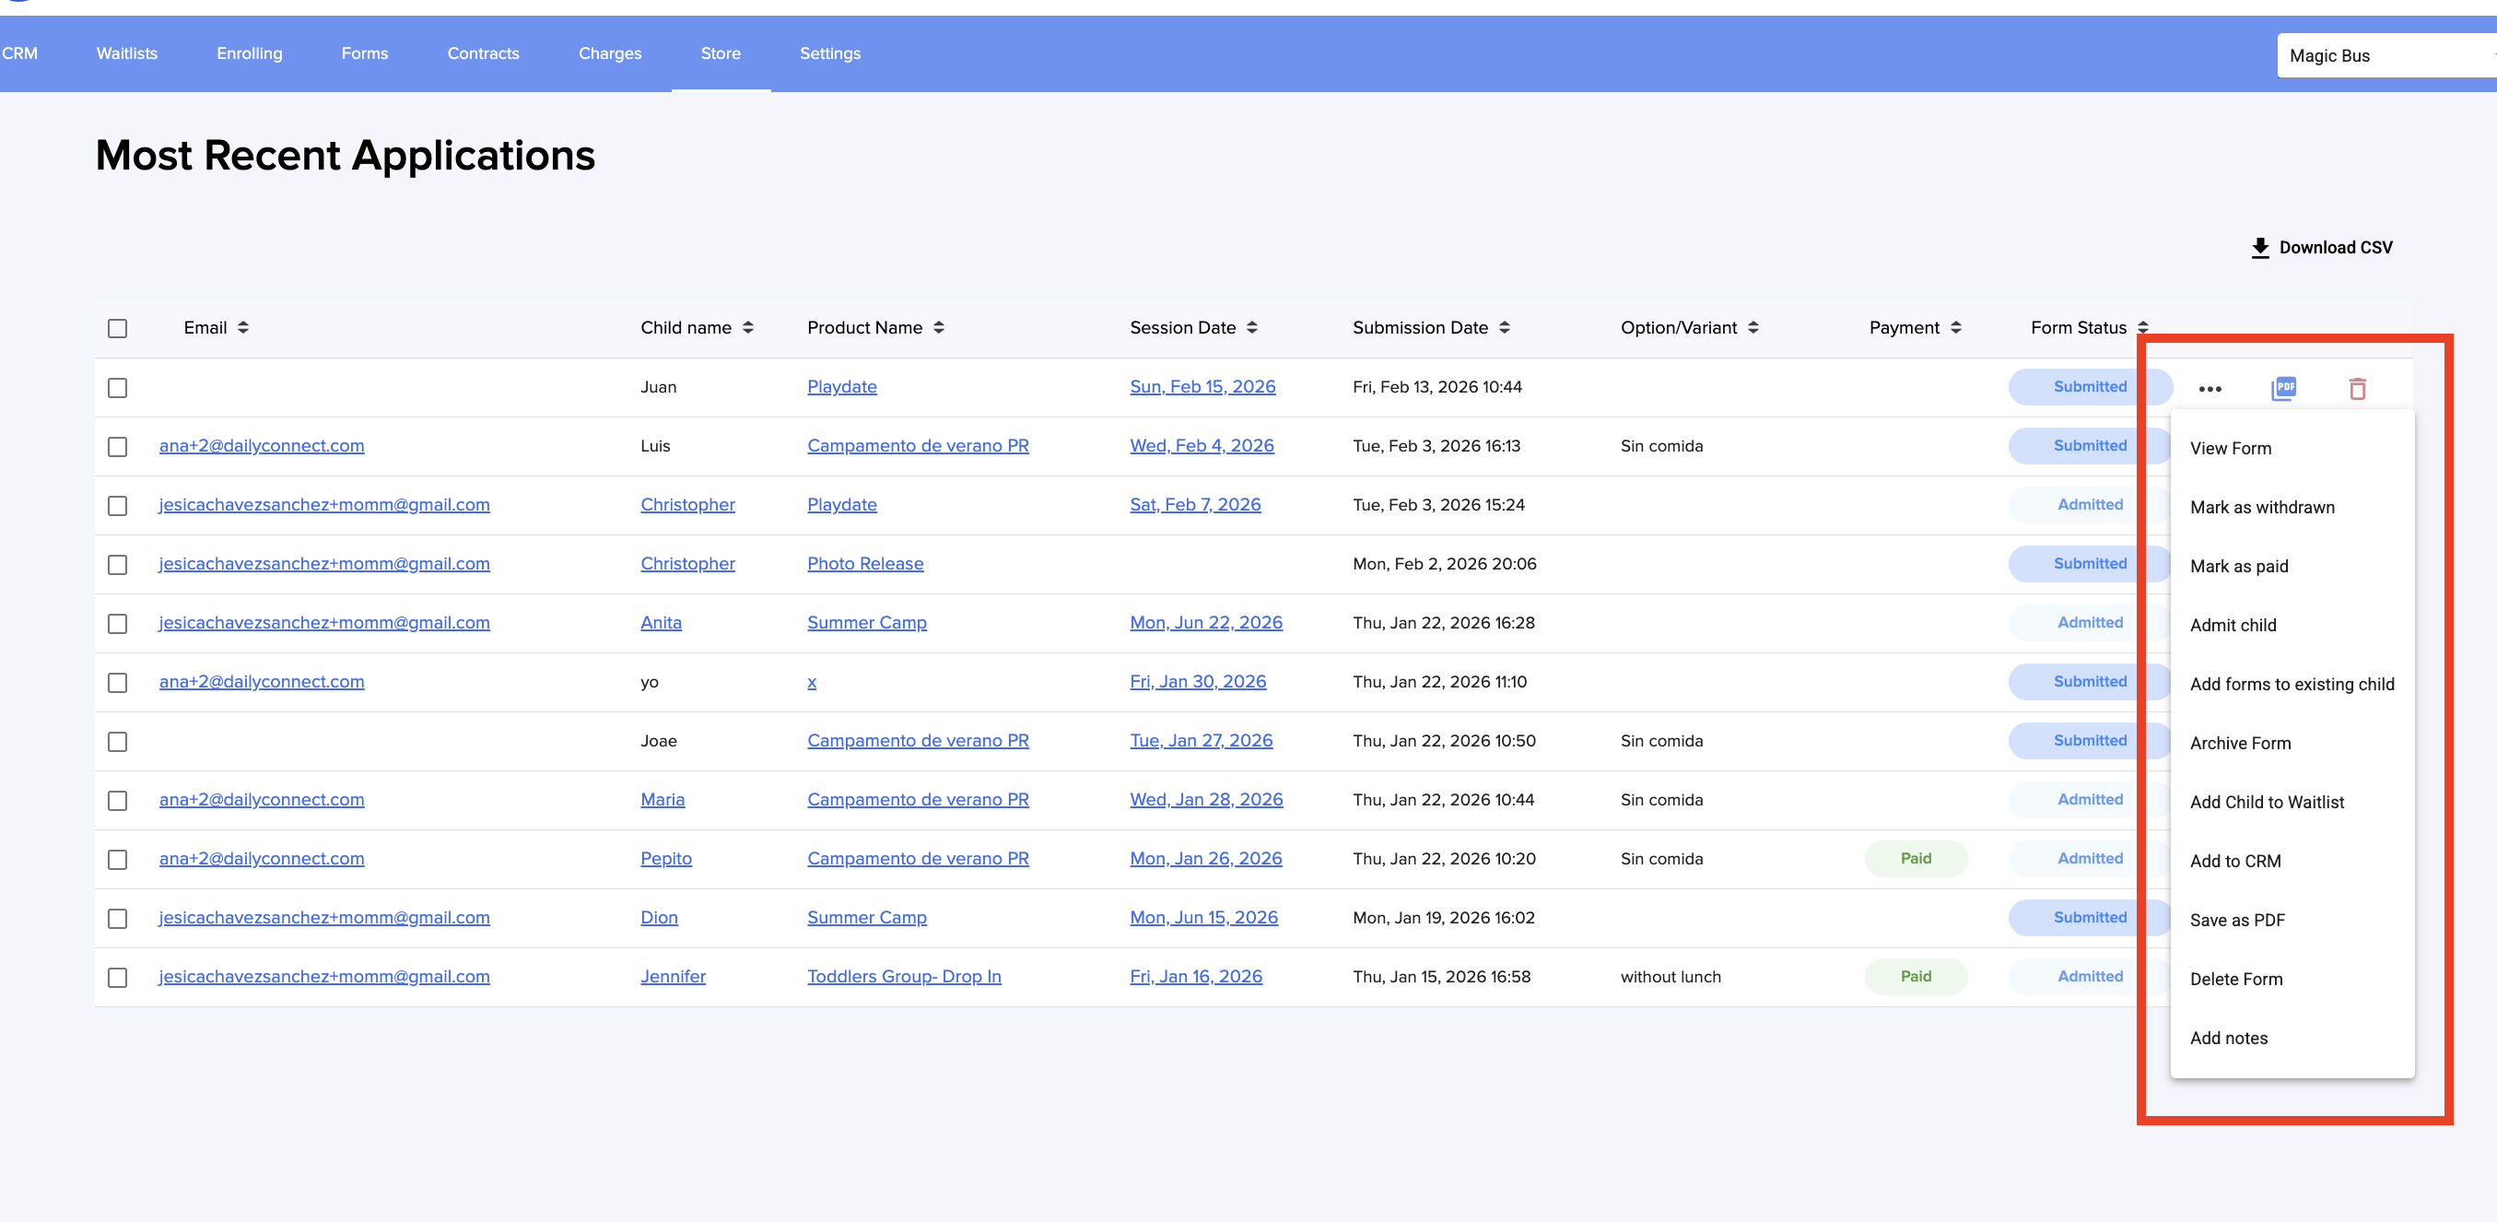The height and width of the screenshot is (1222, 2497).
Task: Switch to the Charges tab
Action: [x=610, y=53]
